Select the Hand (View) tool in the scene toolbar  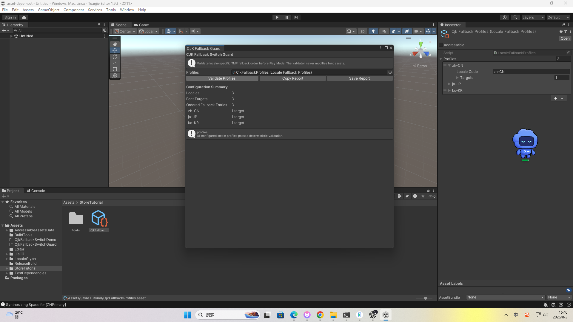pyautogui.click(x=115, y=44)
